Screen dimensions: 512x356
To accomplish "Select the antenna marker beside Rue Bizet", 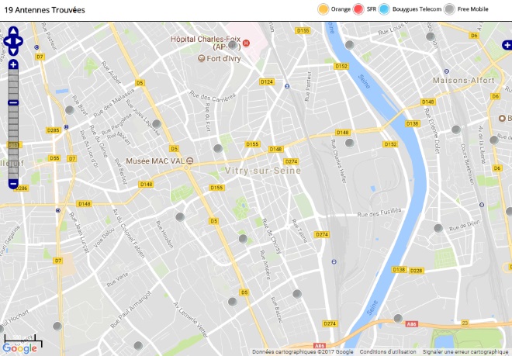I will (70, 109).
